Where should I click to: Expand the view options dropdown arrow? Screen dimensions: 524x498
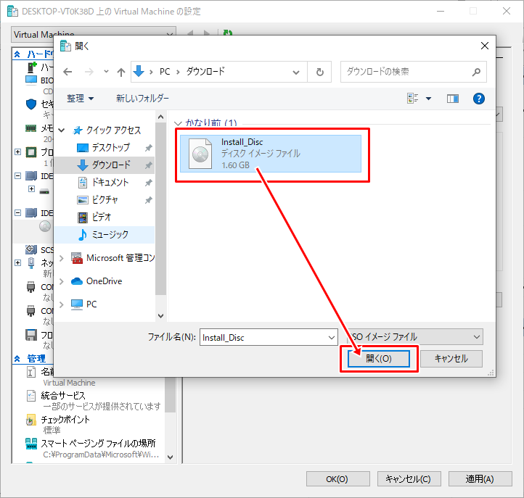428,99
